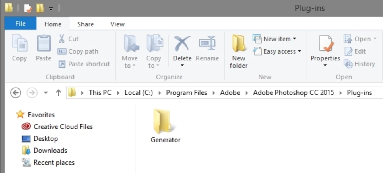Image resolution: width=384 pixels, height=177 pixels.
Task: Create a New folder from ribbon
Action: (238, 52)
